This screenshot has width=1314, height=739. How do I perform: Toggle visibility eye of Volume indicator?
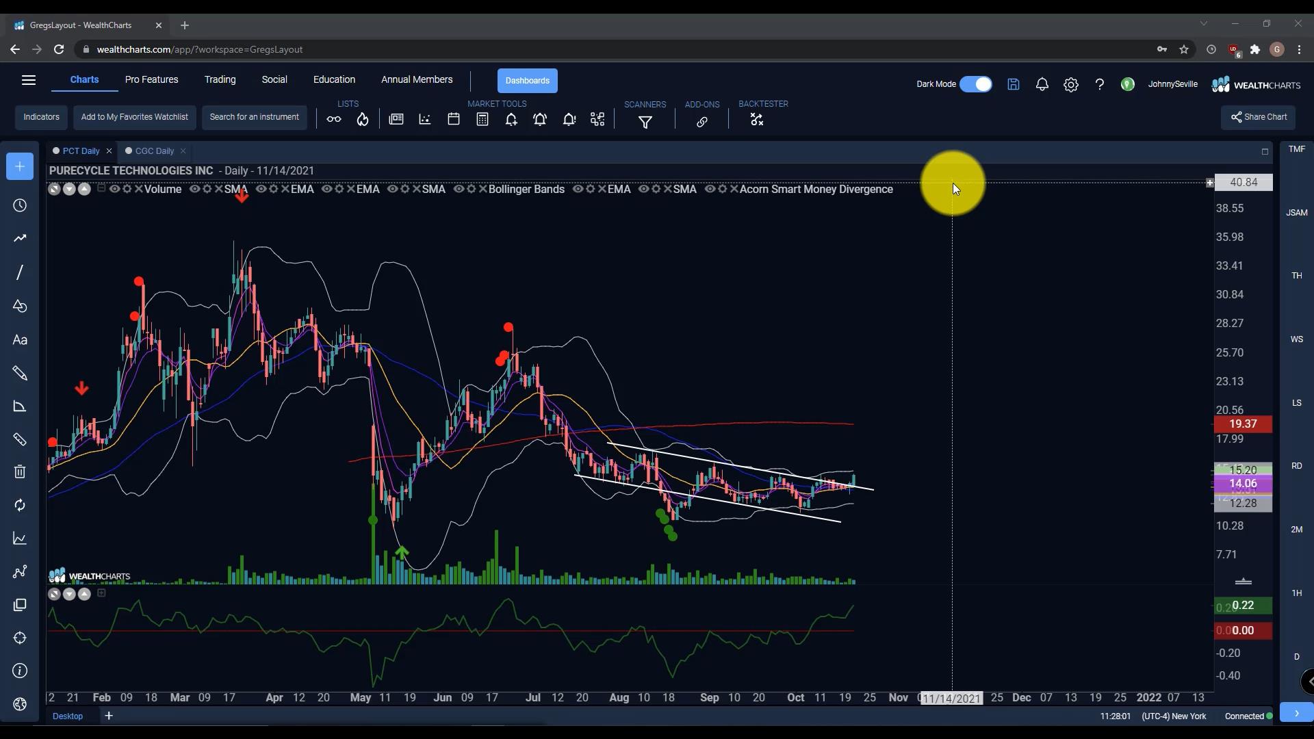click(x=114, y=189)
